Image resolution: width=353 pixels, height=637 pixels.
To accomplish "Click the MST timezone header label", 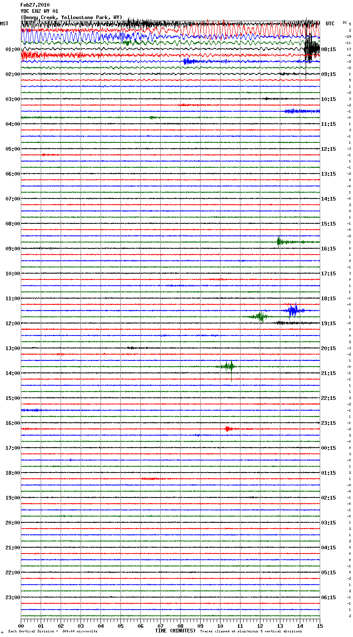I will (x=4, y=24).
